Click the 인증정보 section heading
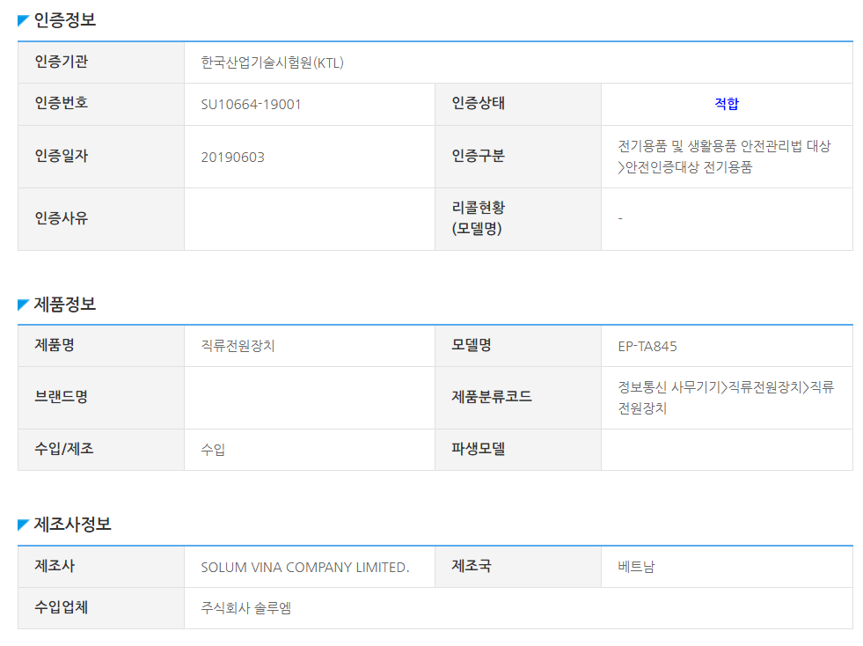Screen dimensions: 863x646 coord(64,20)
